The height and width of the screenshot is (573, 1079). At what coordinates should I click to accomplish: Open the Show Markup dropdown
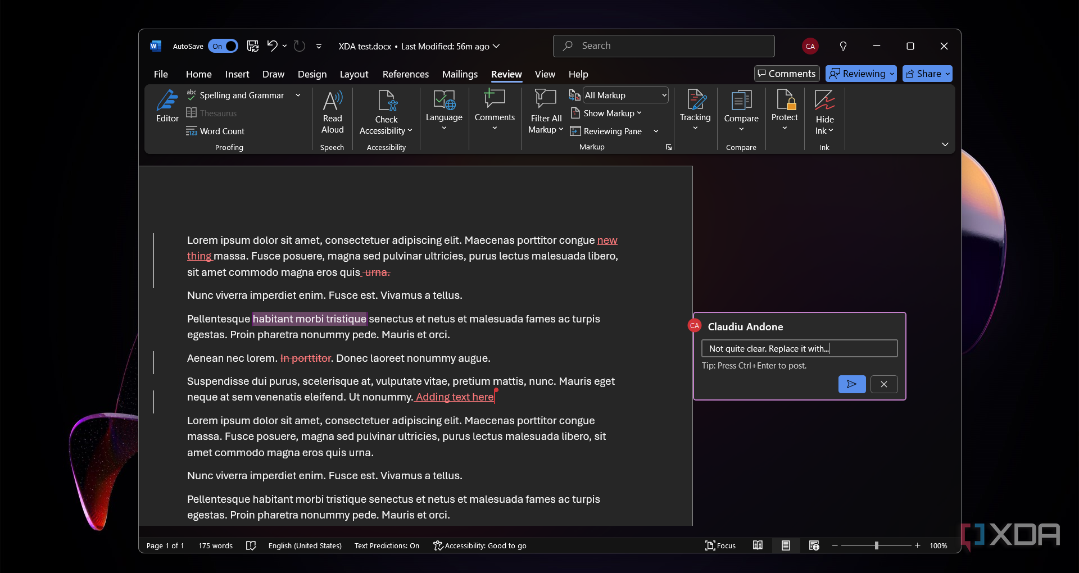(x=606, y=113)
